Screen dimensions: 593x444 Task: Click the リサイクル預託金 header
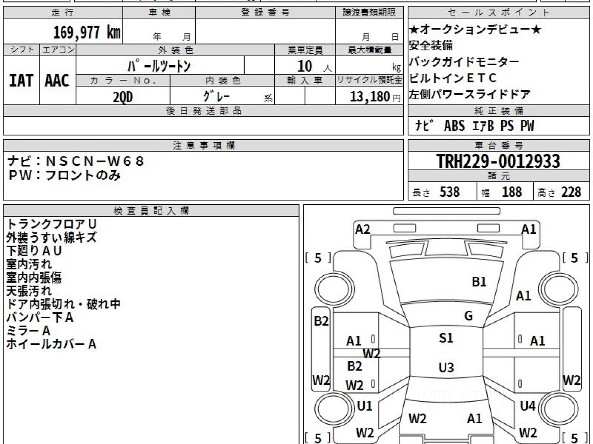[370, 80]
